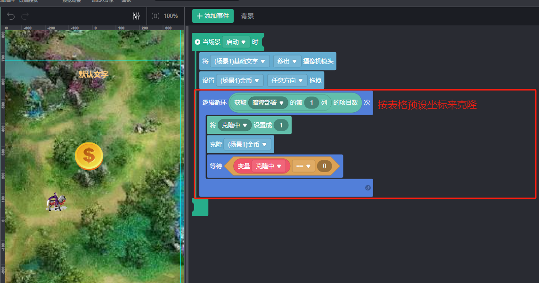This screenshot has width=539, height=283.
Task: Click the 100% zoom level
Action: [171, 16]
